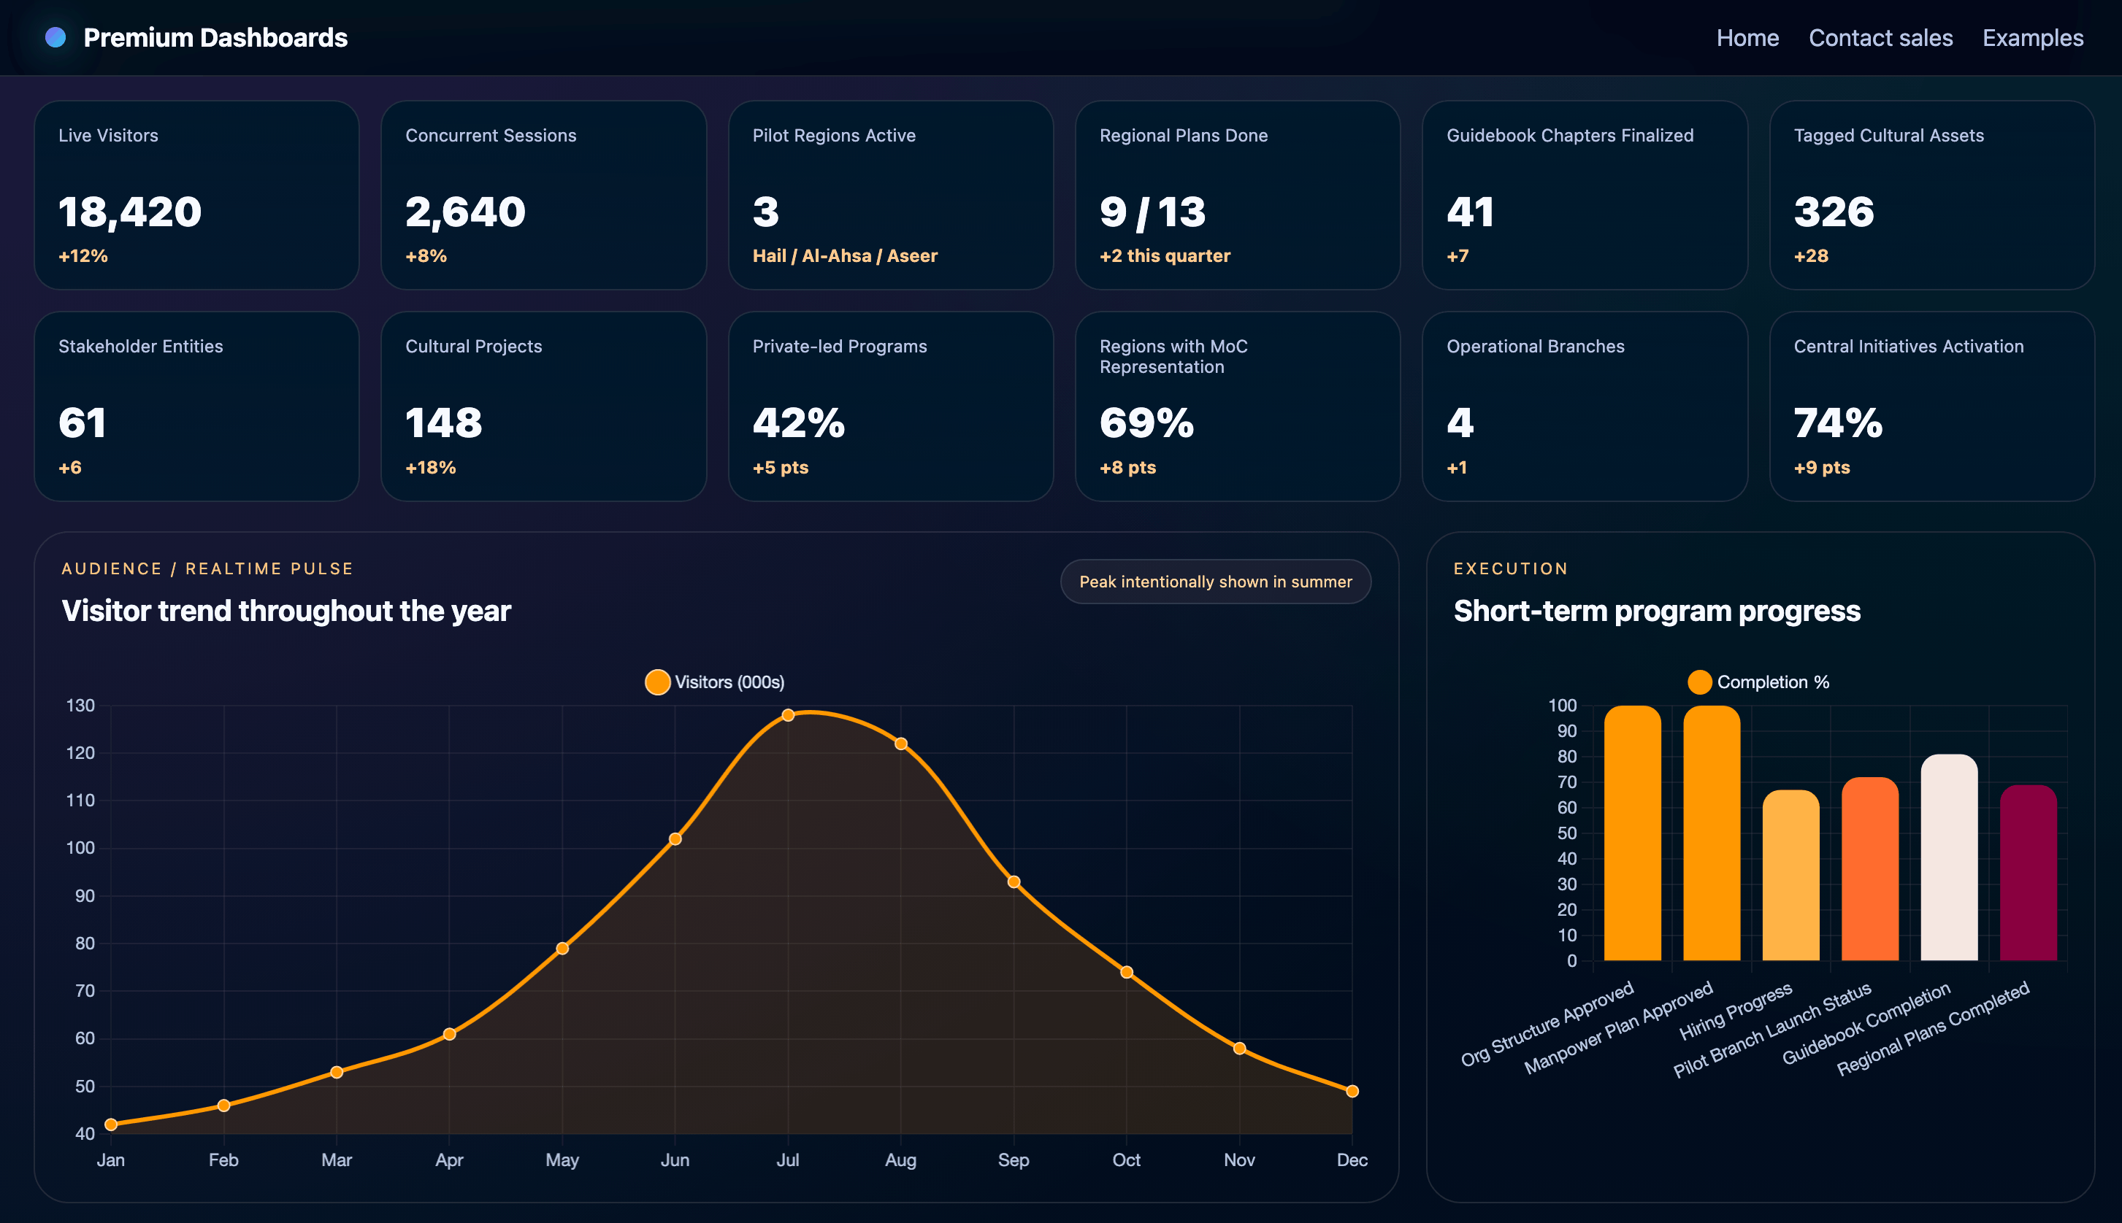The height and width of the screenshot is (1223, 2122).
Task: Click 'Central Initiatives Activation' label
Action: pos(1909,346)
